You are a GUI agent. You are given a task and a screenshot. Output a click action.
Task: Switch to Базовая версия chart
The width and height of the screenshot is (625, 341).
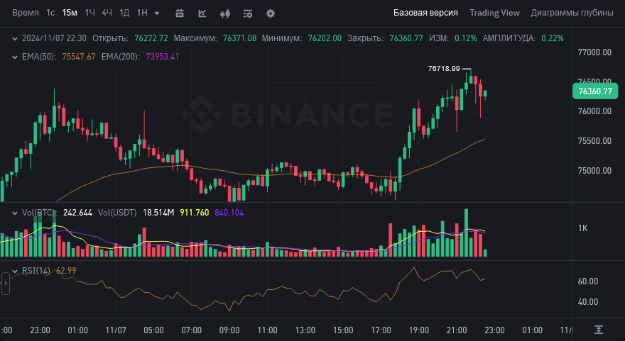[425, 13]
